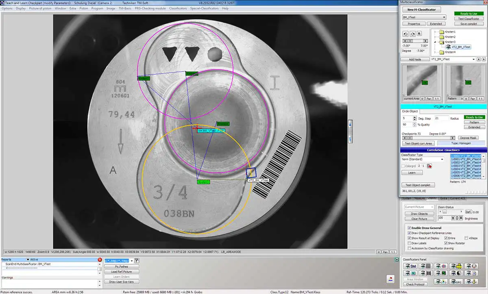Toggle the Show Rotator checkbox

pos(446,243)
